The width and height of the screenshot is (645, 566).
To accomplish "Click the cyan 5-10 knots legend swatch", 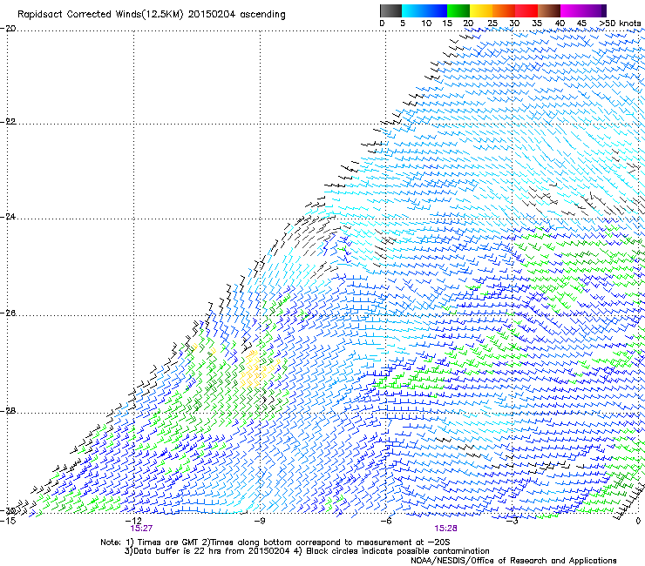I will 413,10.
